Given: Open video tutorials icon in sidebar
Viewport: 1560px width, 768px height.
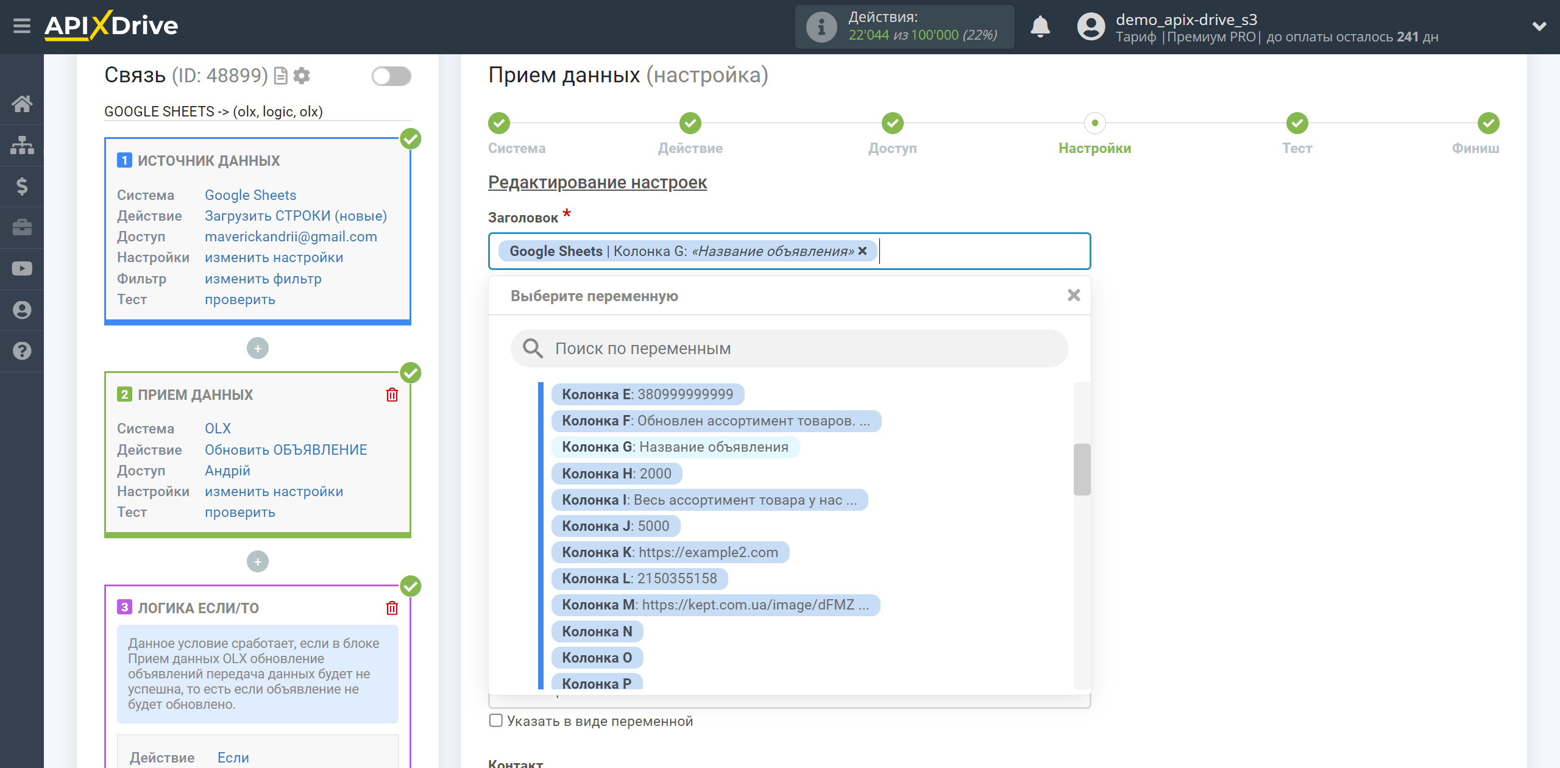Looking at the screenshot, I should tap(22, 269).
